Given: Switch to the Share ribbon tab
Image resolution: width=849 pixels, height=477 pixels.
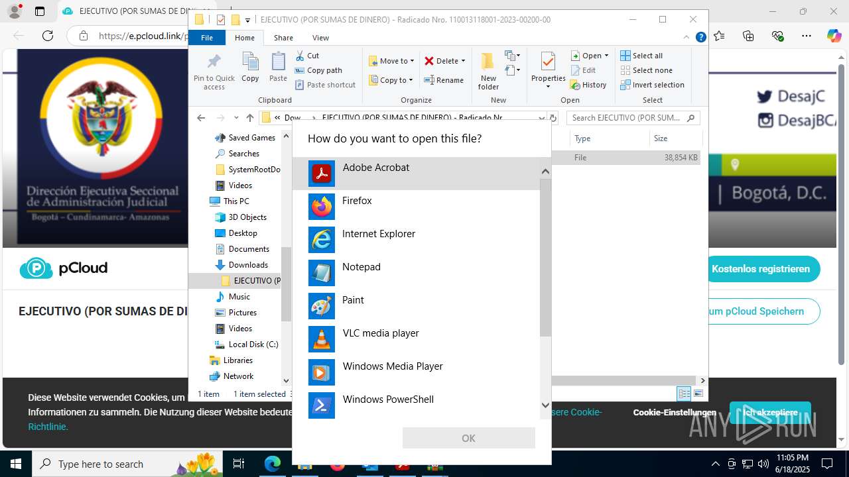Looking at the screenshot, I should point(283,38).
